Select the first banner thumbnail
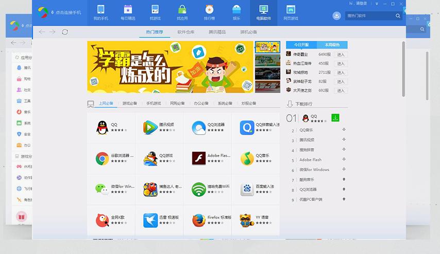This screenshot has width=440, height=254. 267,47
